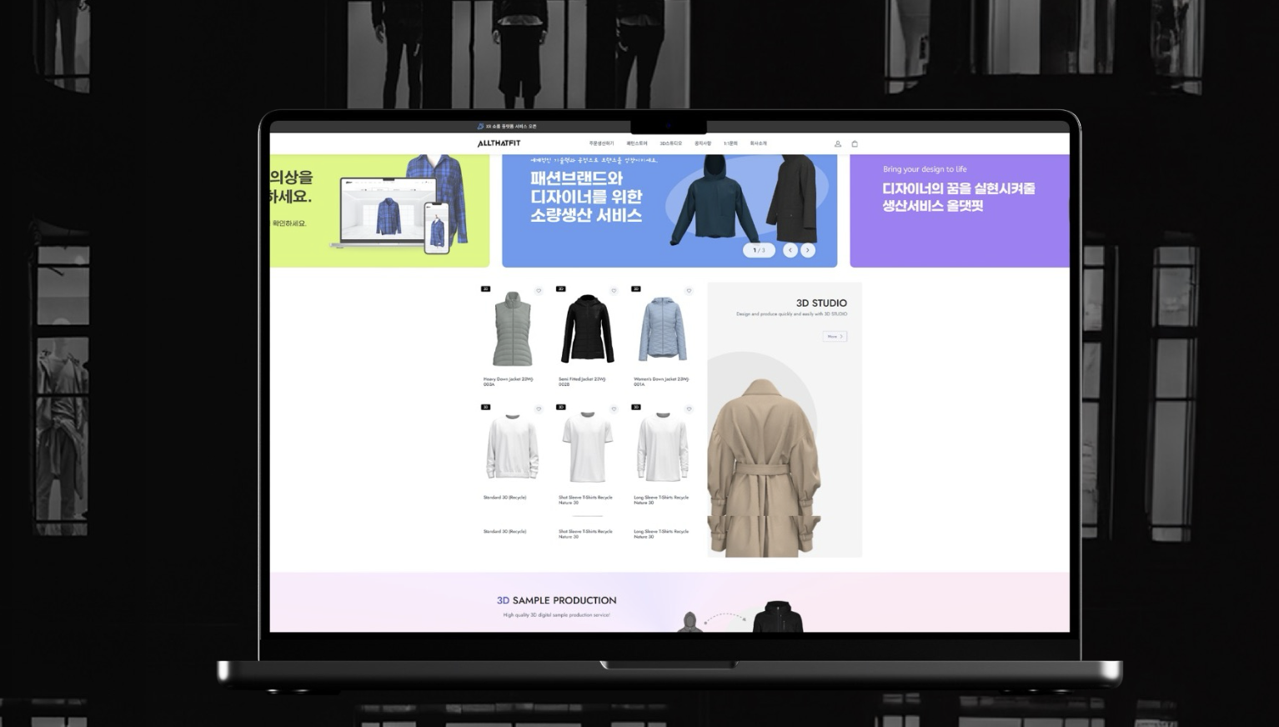Viewport: 1279px width, 727px height.
Task: Open the 주문생산하기 menu item
Action: [601, 143]
